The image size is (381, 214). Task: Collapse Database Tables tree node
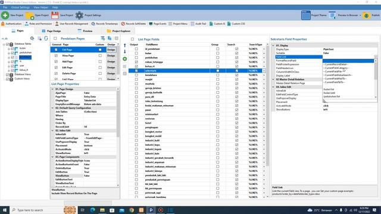click(4, 45)
